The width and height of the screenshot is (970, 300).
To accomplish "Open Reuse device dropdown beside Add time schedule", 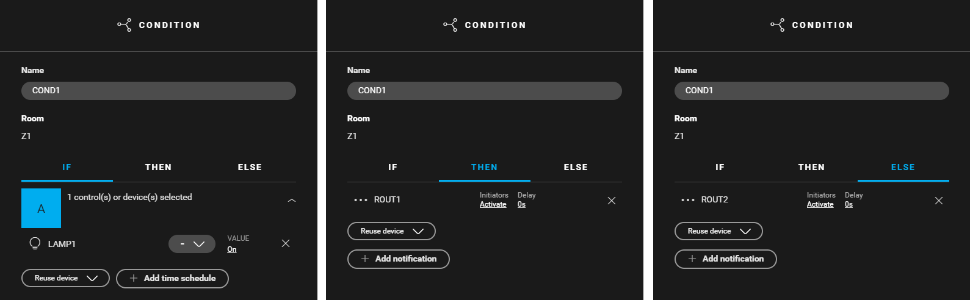I will coord(65,278).
